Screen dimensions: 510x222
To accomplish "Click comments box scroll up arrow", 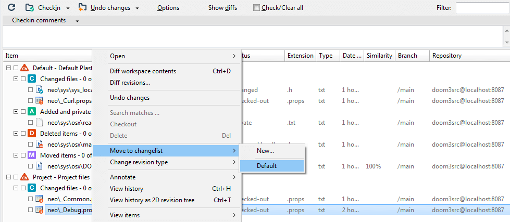I will click(506, 30).
